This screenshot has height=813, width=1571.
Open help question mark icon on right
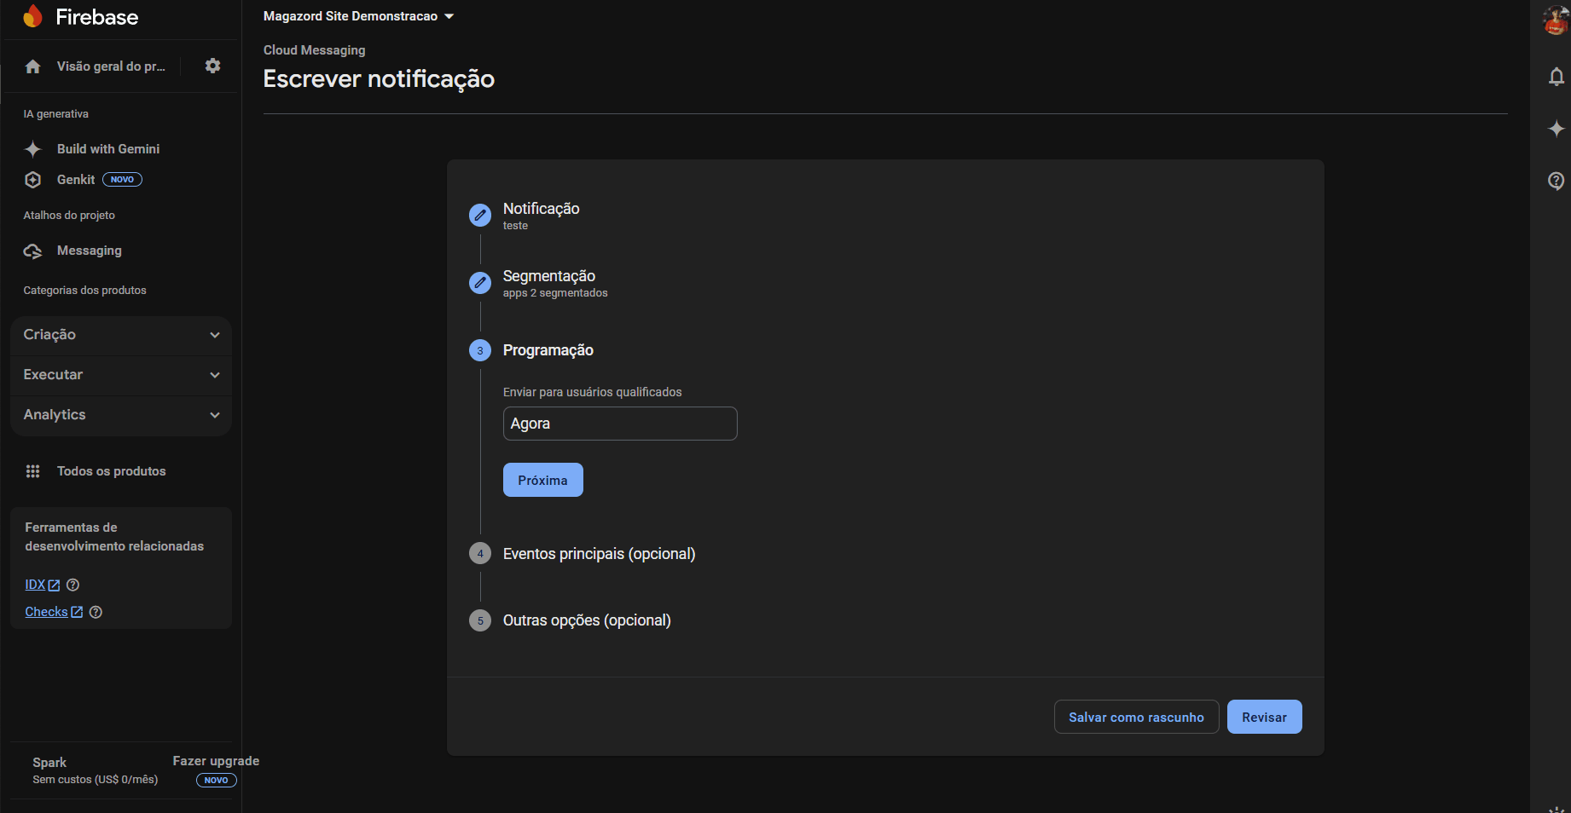coord(1557,181)
